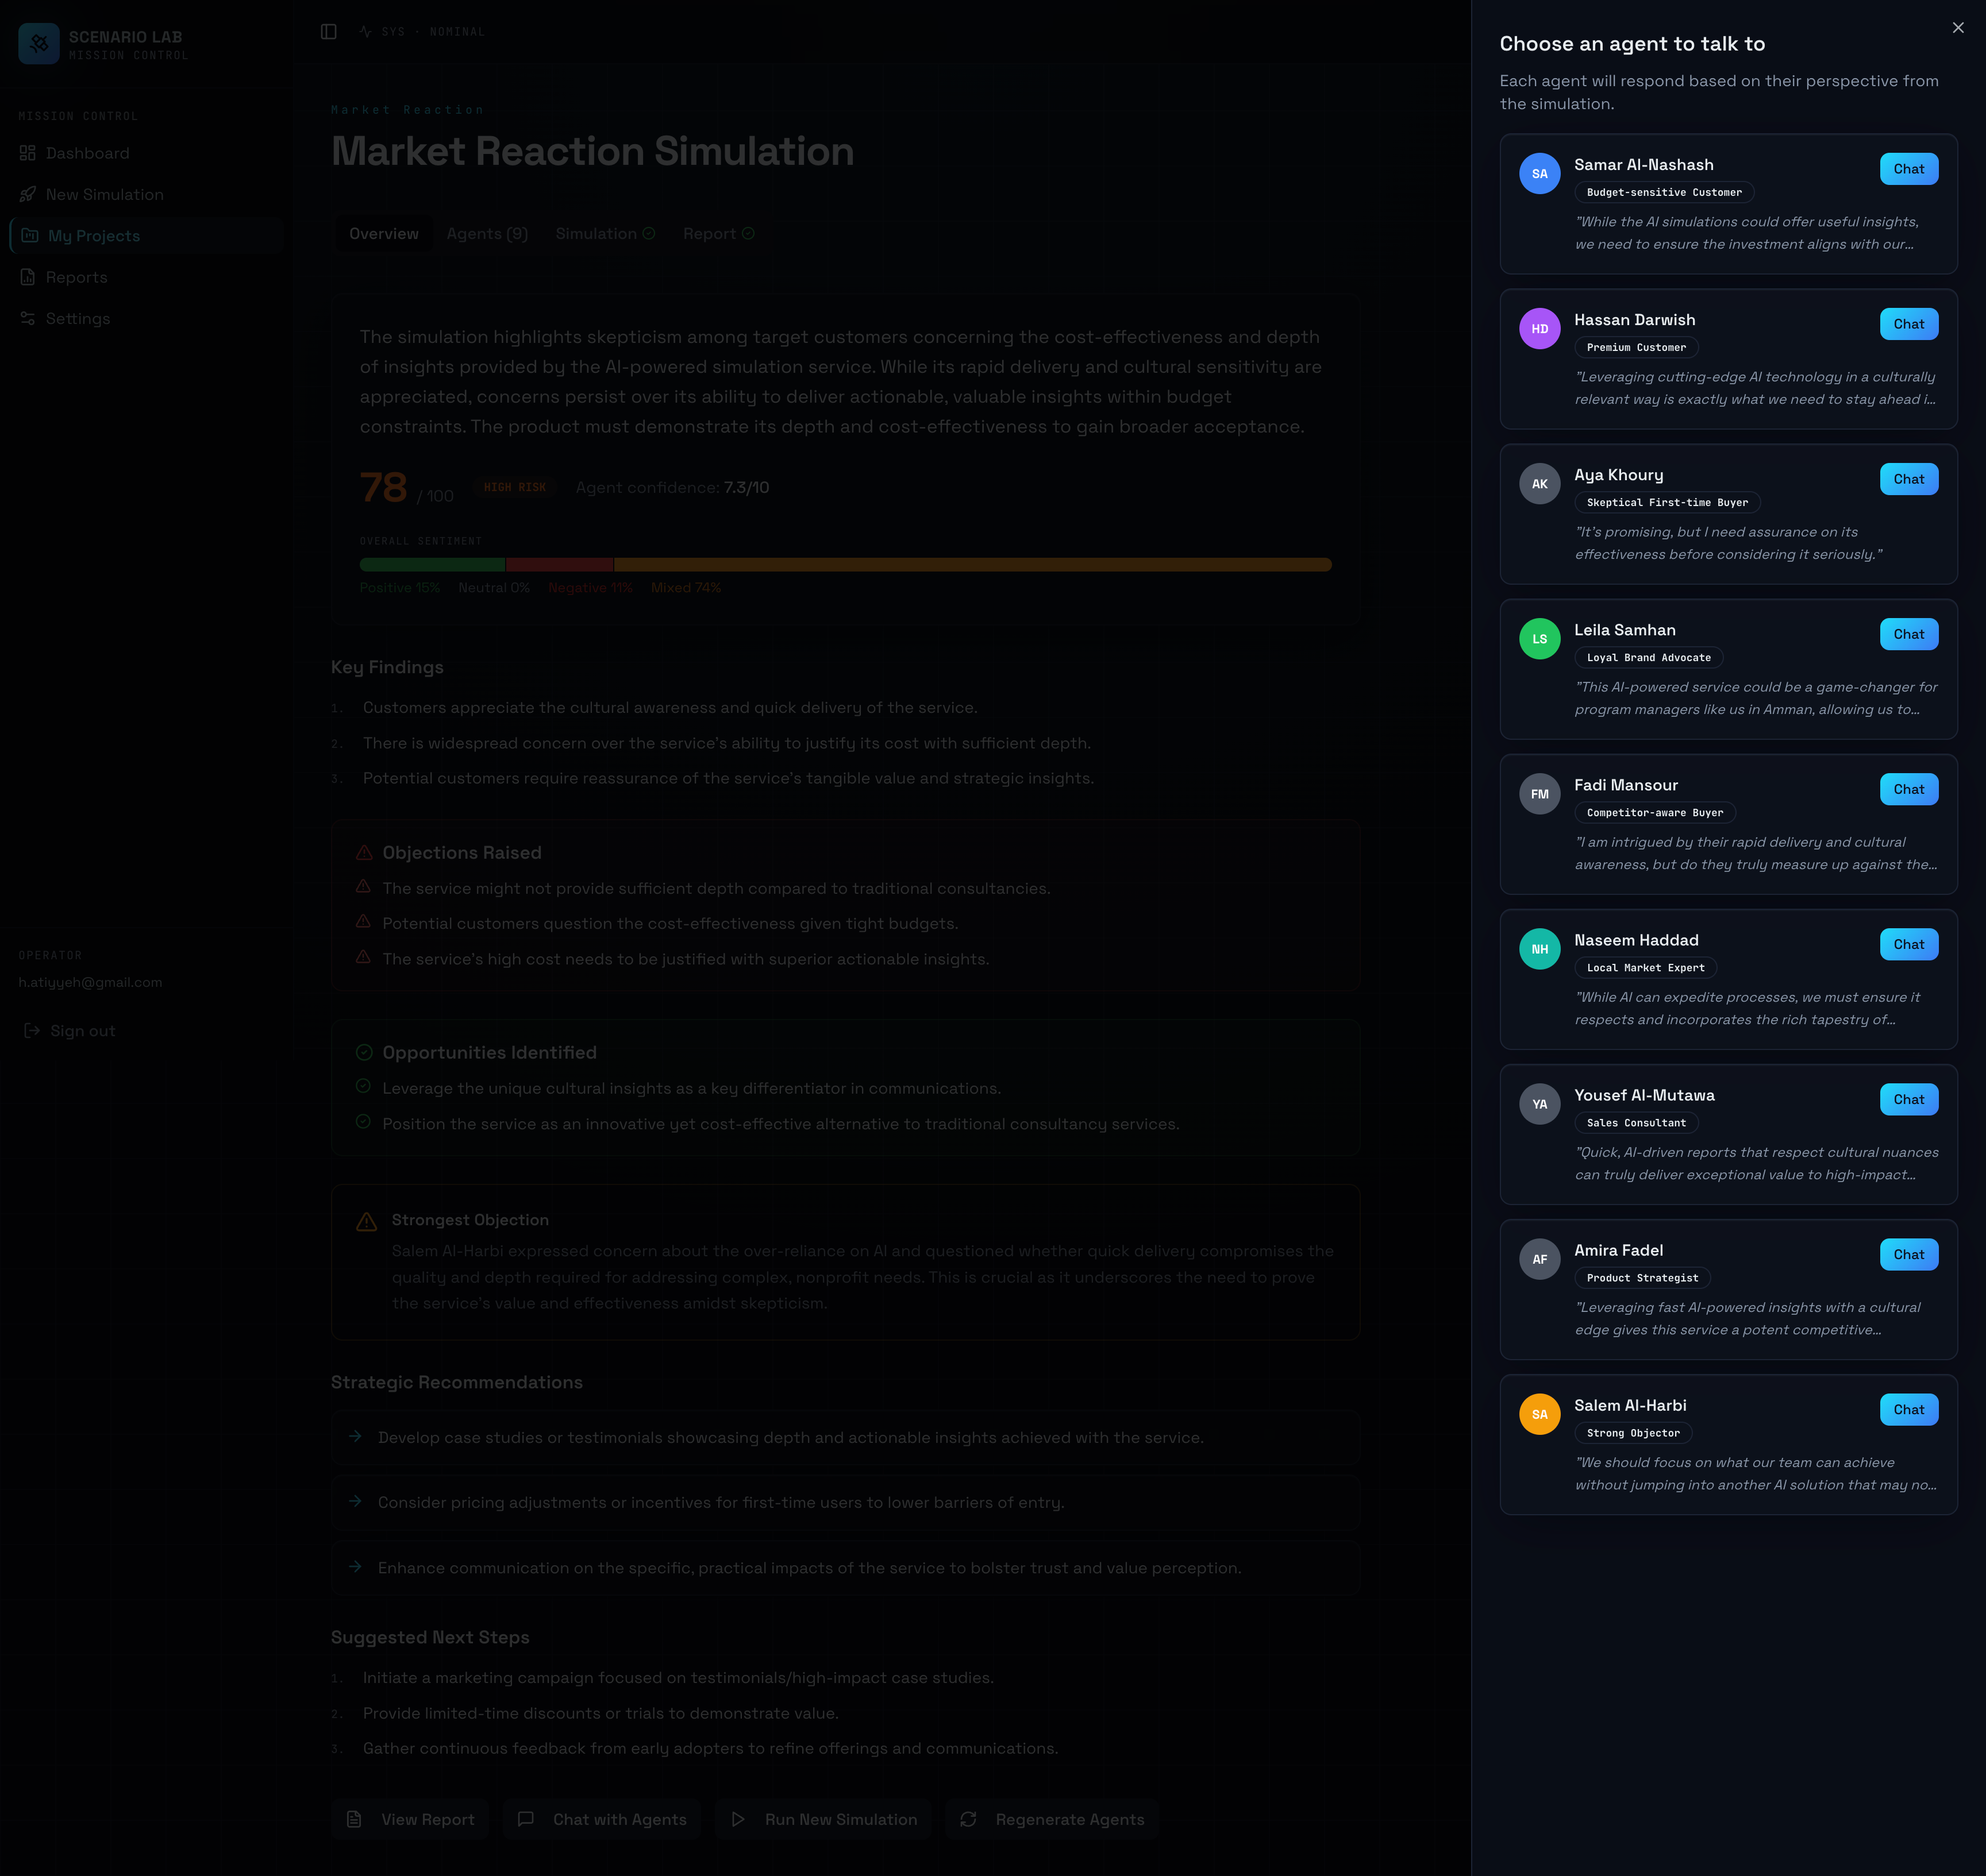Open Dashboard in the sidebar
The image size is (1986, 1876).
tap(146, 153)
